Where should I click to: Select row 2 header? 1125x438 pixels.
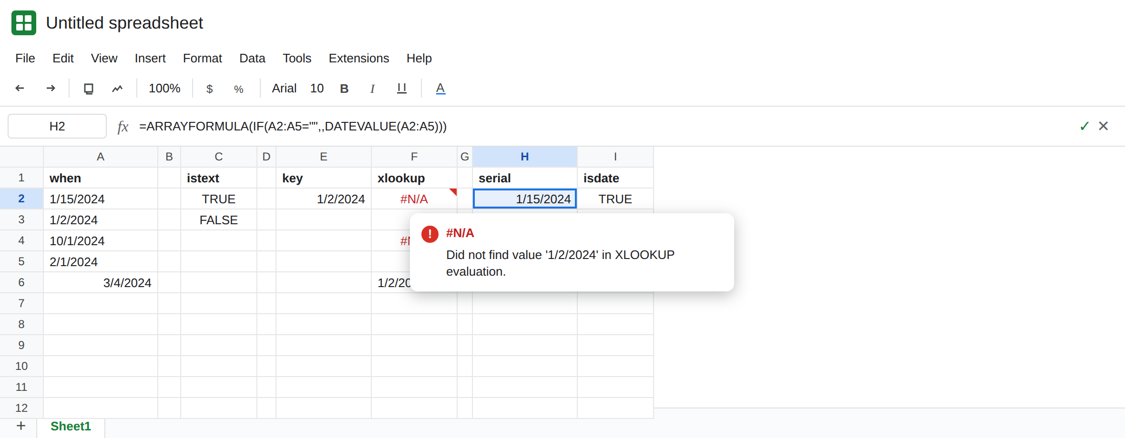21,199
